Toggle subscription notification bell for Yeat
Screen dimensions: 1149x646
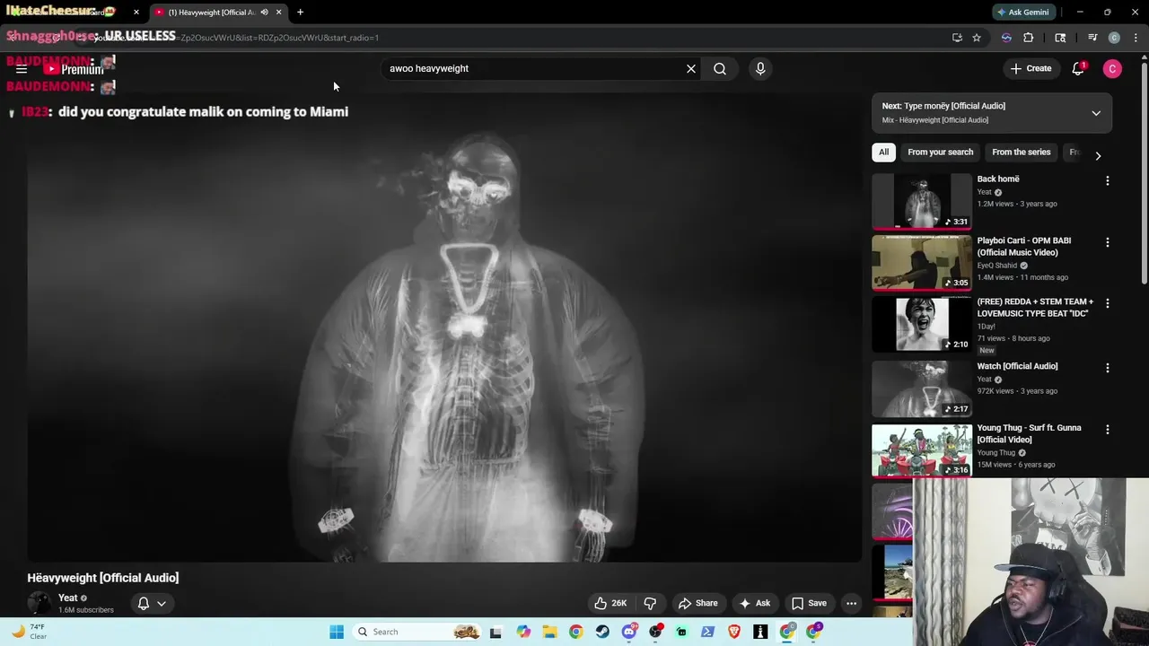click(x=143, y=603)
